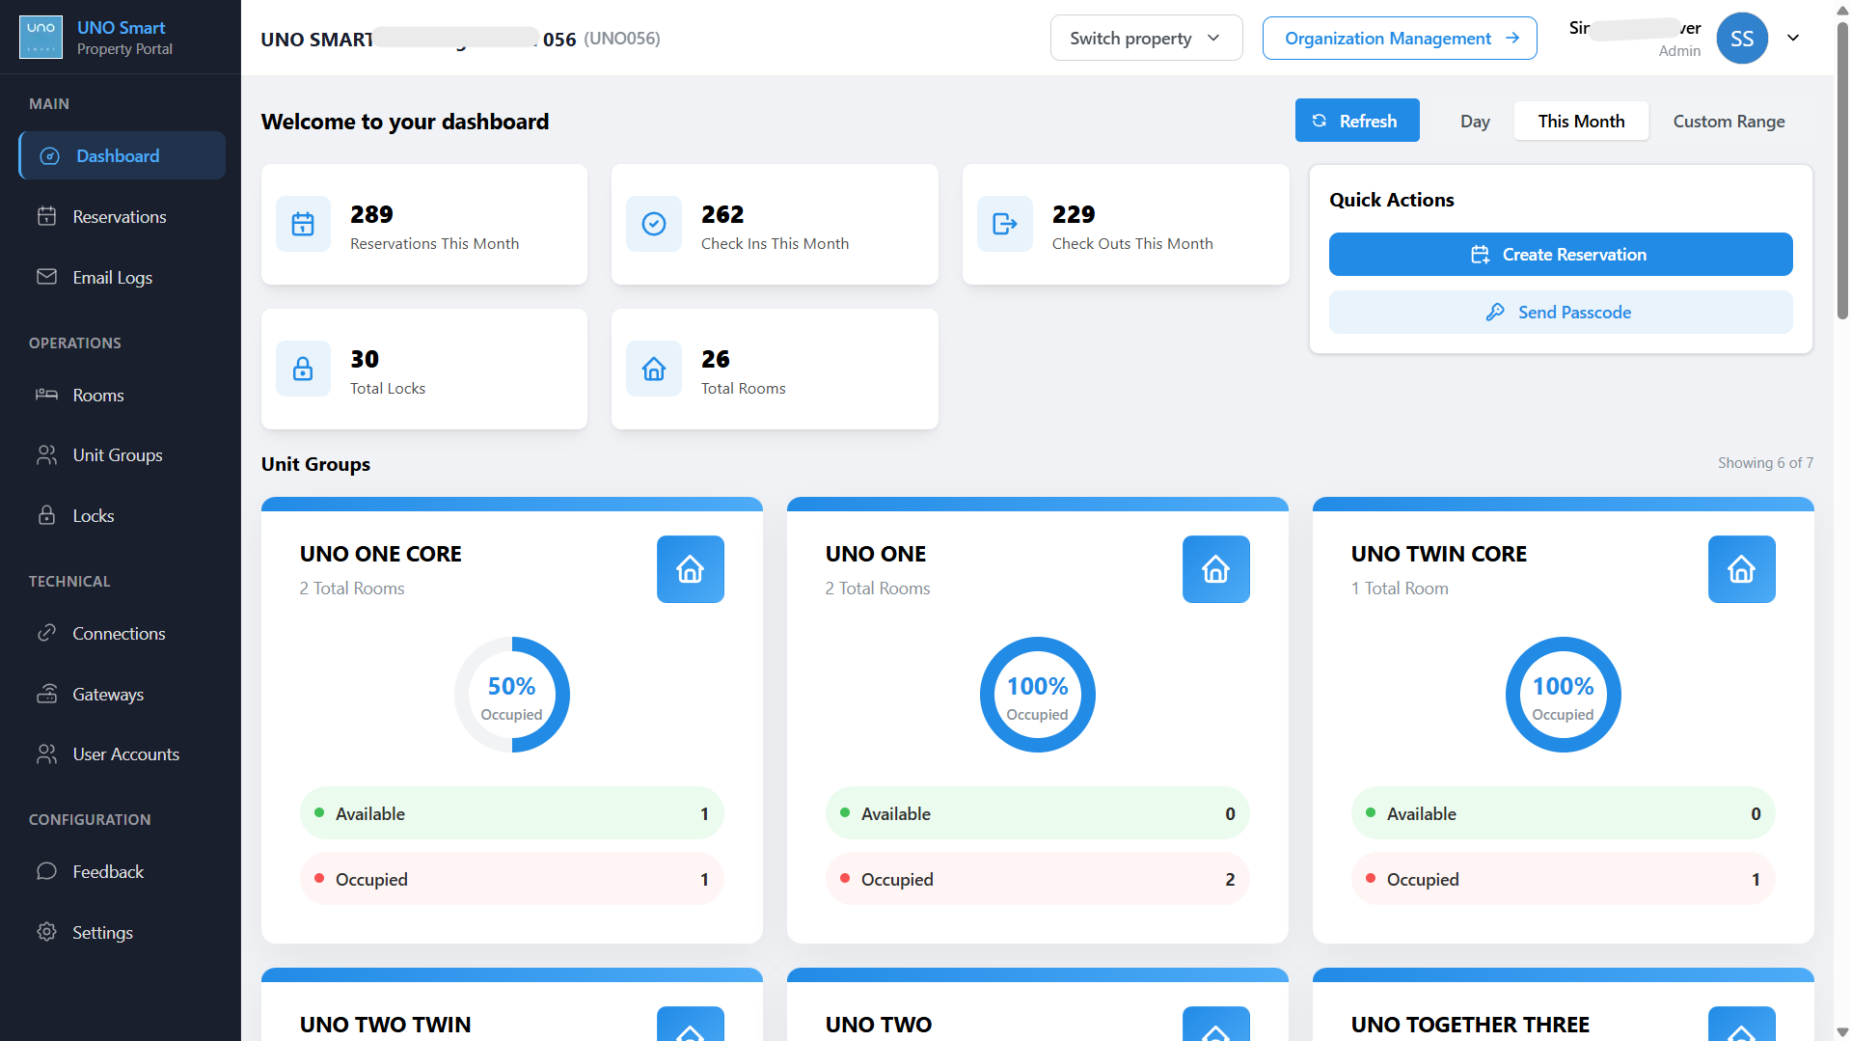Switch to the Day view

tap(1475, 121)
